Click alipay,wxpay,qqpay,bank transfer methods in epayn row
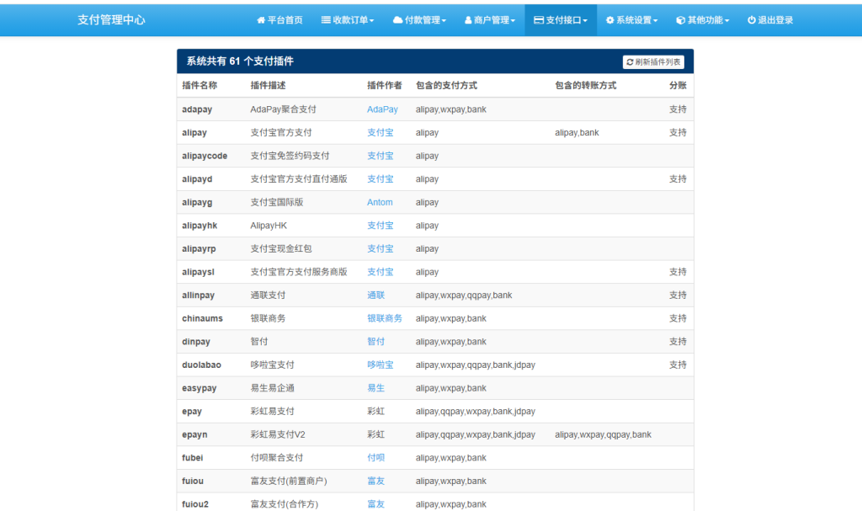Viewport: 862px width, 511px height. (x=603, y=434)
